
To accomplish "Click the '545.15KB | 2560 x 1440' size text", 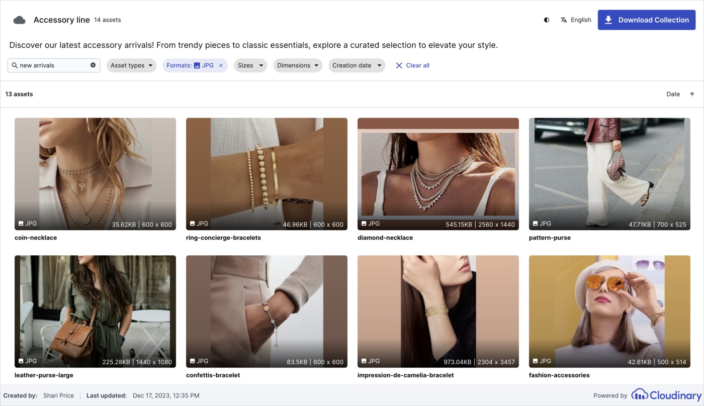I will (480, 225).
